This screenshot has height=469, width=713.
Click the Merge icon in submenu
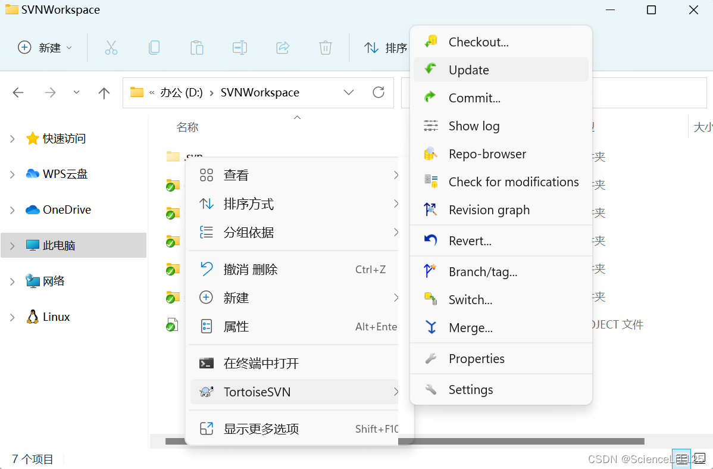(431, 327)
